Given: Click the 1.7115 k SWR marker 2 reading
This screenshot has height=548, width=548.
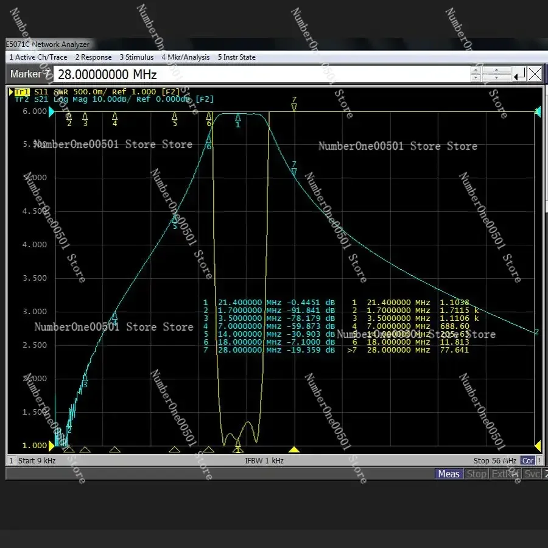Looking at the screenshot, I should click(459, 311).
